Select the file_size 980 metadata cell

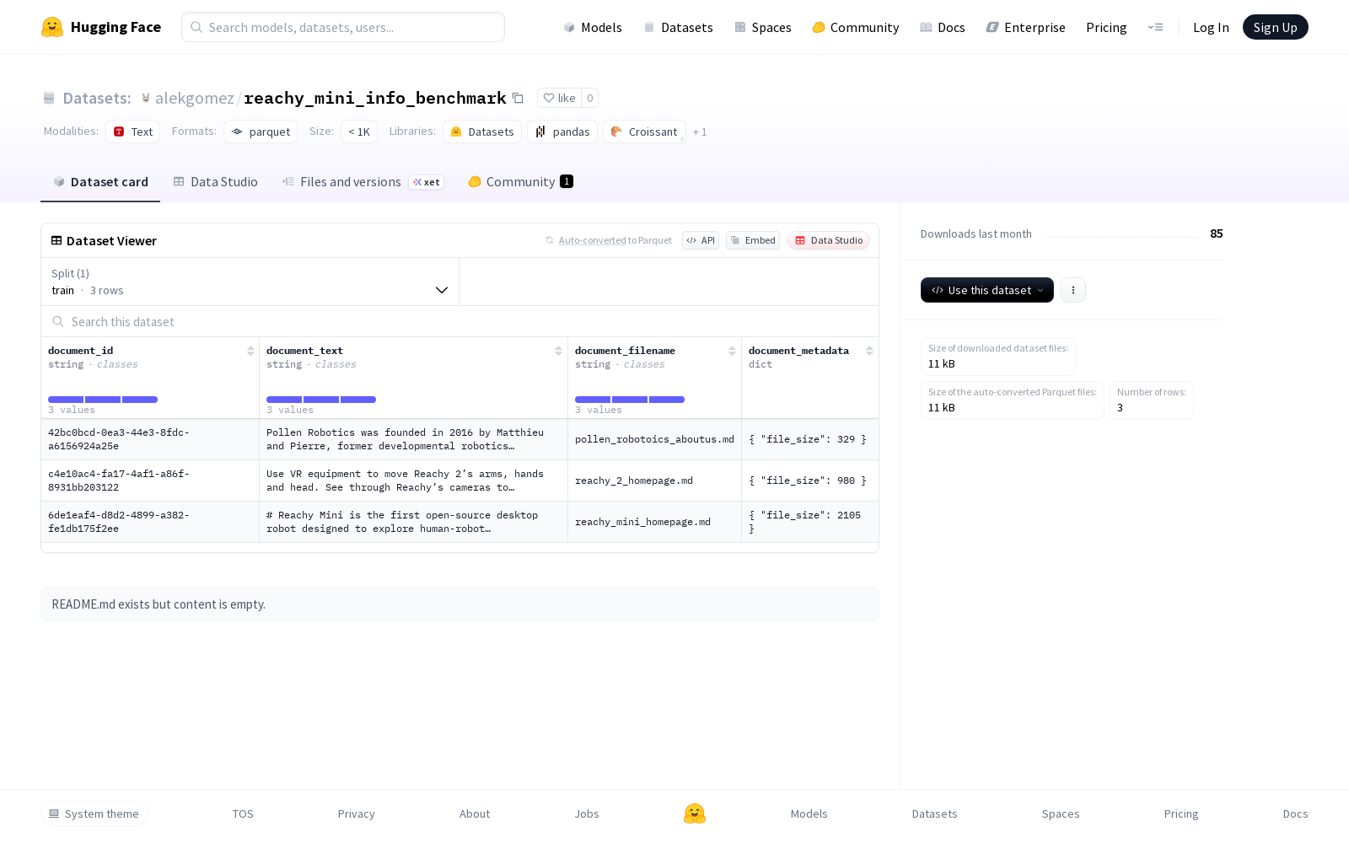click(810, 481)
